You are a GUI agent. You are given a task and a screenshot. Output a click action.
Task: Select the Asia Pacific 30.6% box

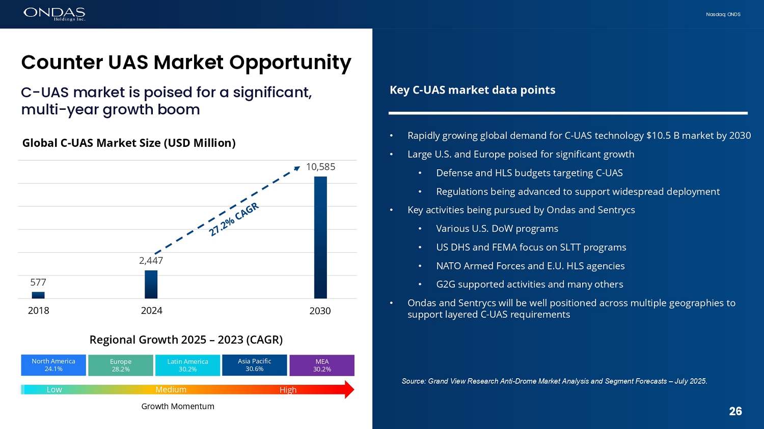pyautogui.click(x=255, y=365)
